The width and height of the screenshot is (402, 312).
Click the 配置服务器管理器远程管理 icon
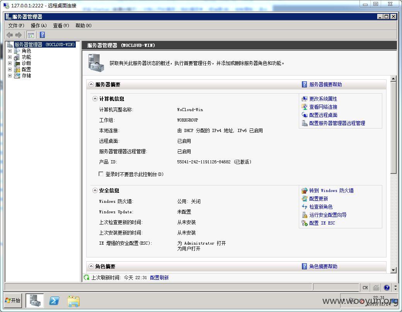[x=304, y=123]
